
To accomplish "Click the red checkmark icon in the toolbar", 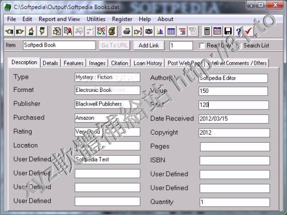I will pos(248,31).
